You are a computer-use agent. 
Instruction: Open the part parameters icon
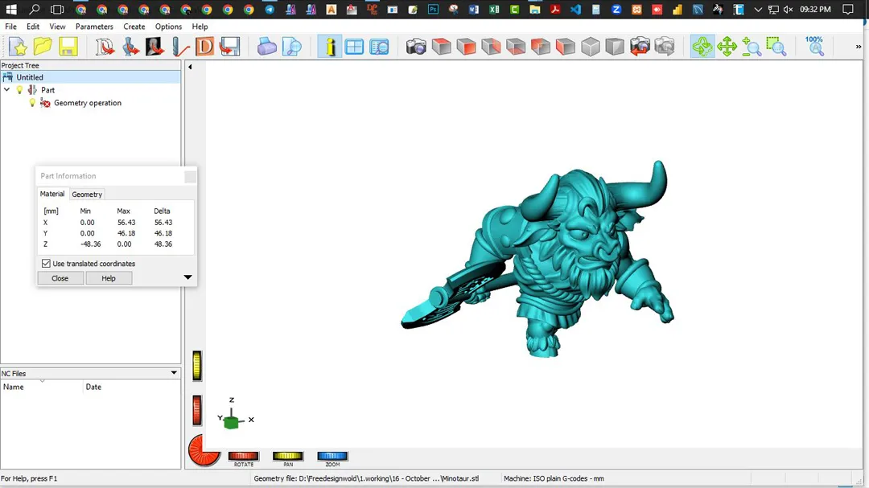pyautogui.click(x=130, y=47)
